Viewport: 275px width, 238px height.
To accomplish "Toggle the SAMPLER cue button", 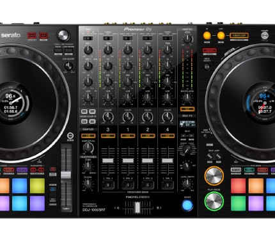I will (88, 136).
